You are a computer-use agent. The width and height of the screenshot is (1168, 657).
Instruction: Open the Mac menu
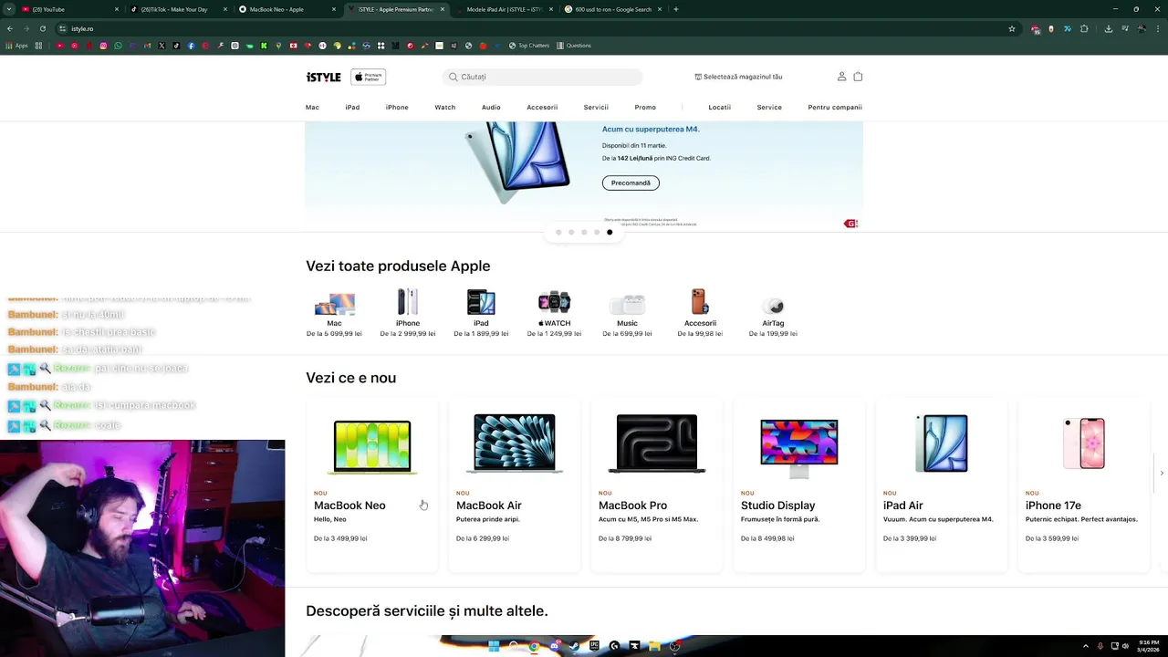312,107
